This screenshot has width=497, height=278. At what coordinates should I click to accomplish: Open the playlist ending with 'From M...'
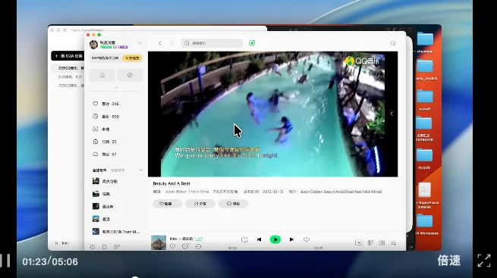click(x=116, y=232)
